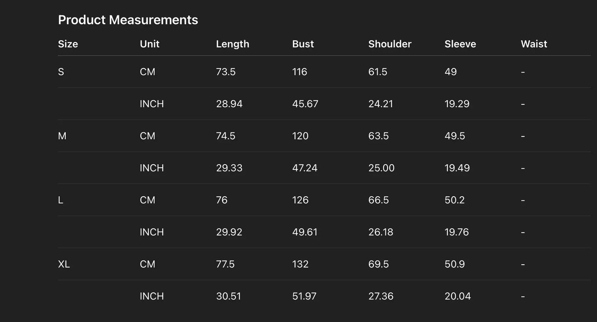Click the Waist column header

[x=534, y=44]
